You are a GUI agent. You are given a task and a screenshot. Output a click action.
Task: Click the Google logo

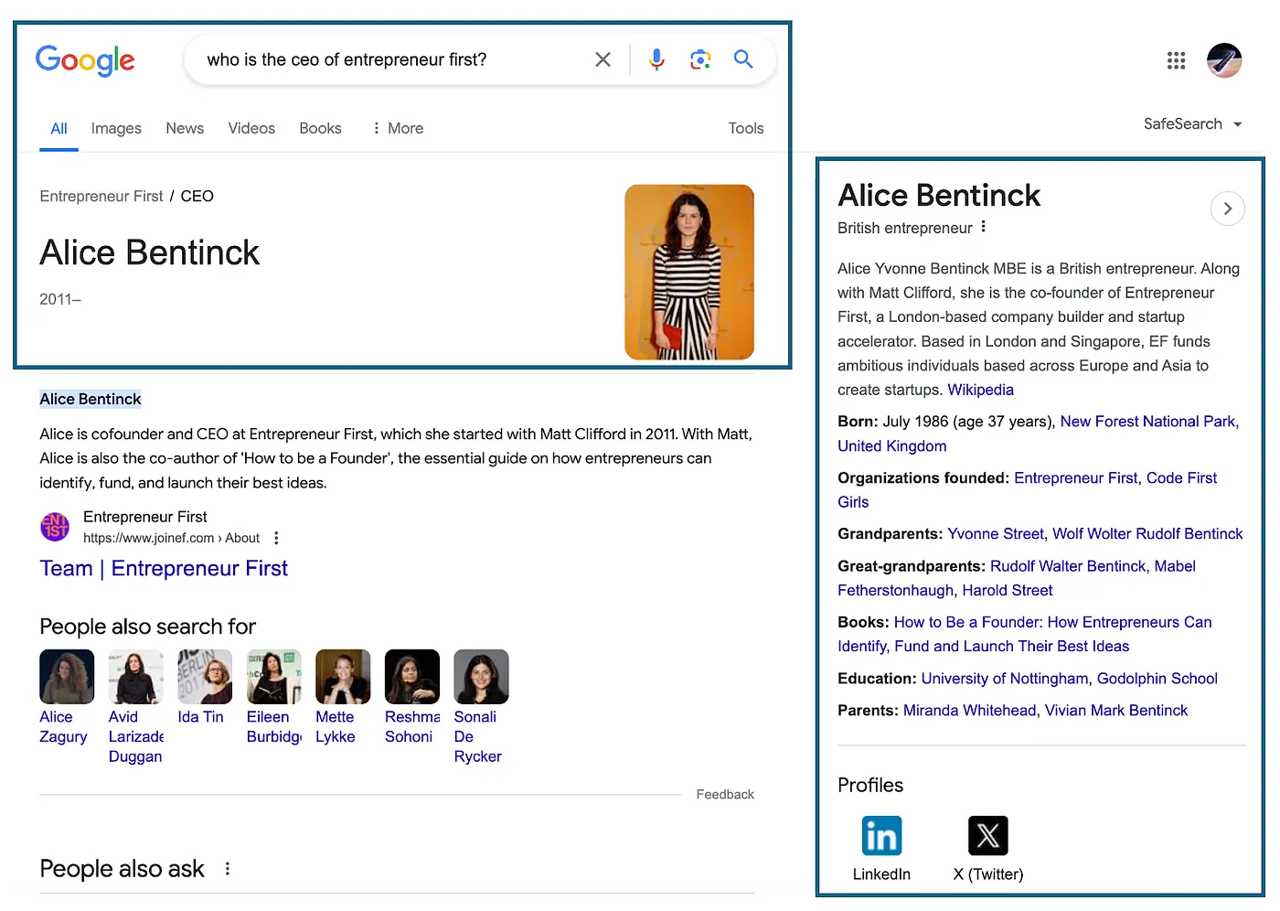click(x=85, y=60)
